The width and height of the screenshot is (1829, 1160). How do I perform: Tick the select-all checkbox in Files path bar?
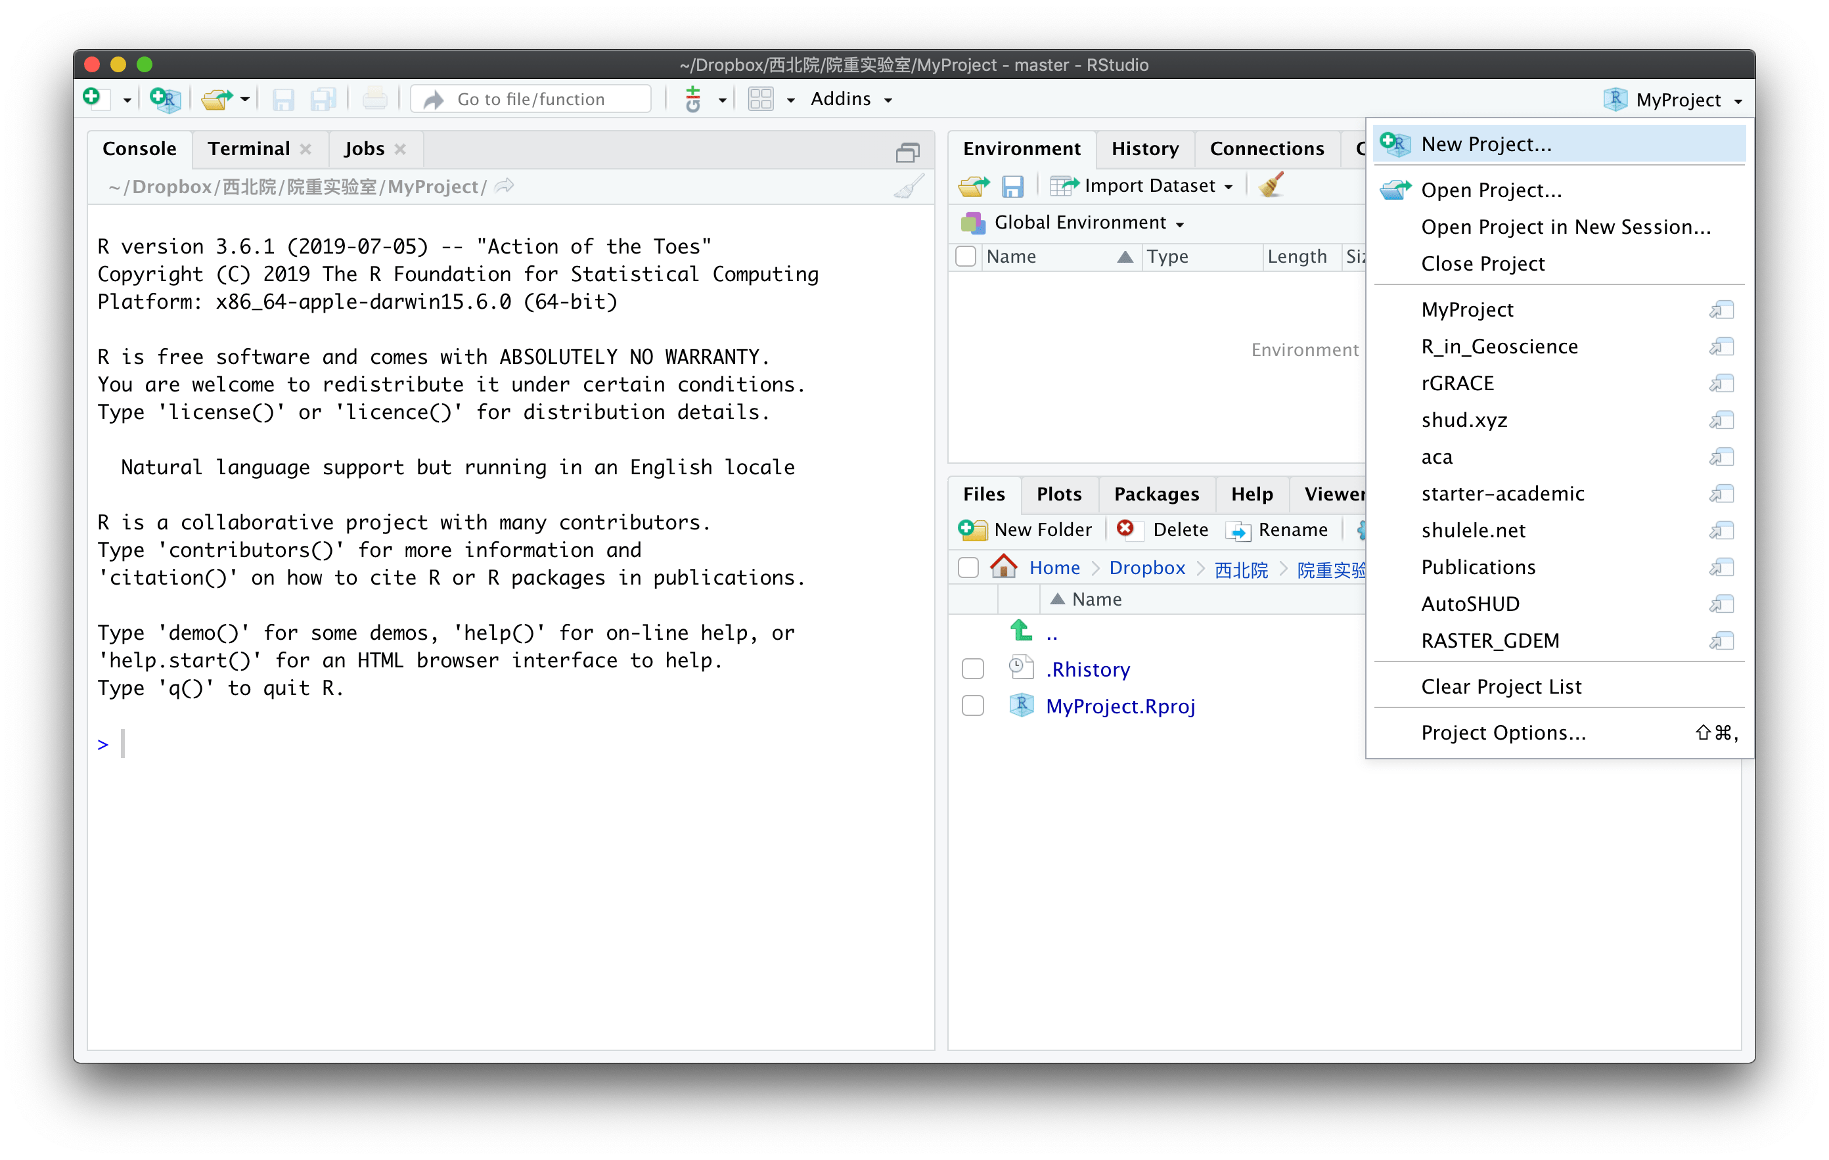968,568
